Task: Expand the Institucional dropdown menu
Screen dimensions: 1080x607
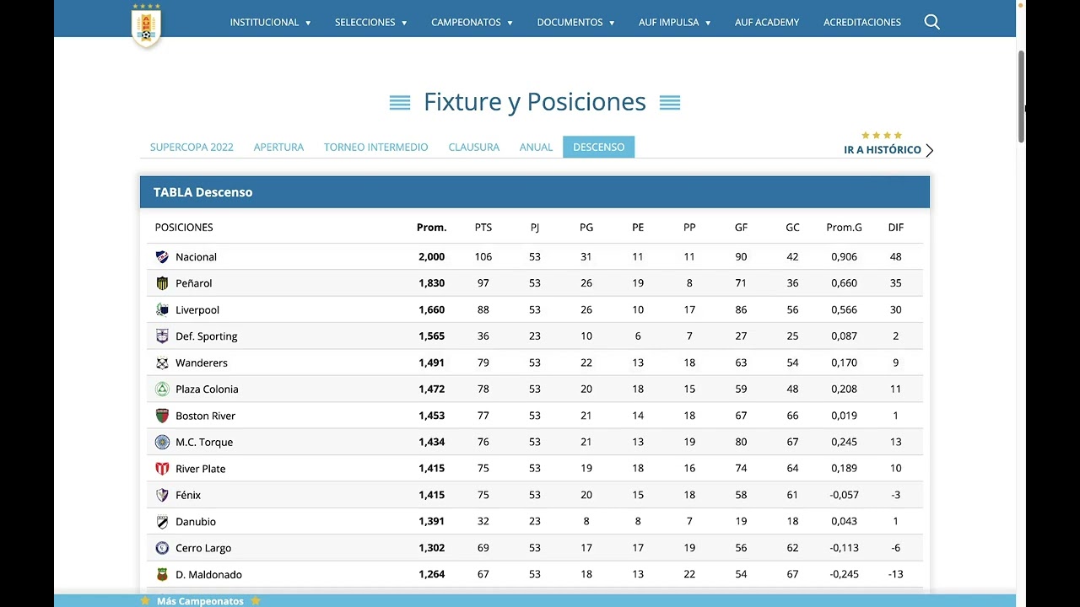Action: (270, 23)
